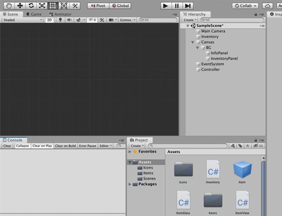Toggle Error Pause in Console

click(88, 146)
